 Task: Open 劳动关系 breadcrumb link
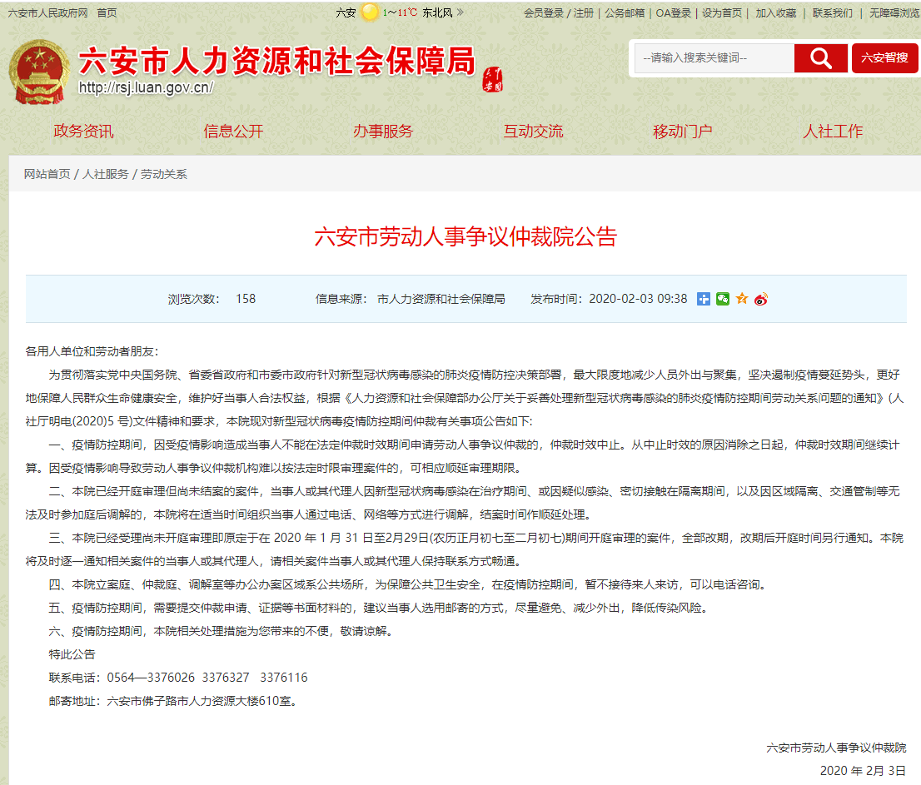click(x=164, y=174)
